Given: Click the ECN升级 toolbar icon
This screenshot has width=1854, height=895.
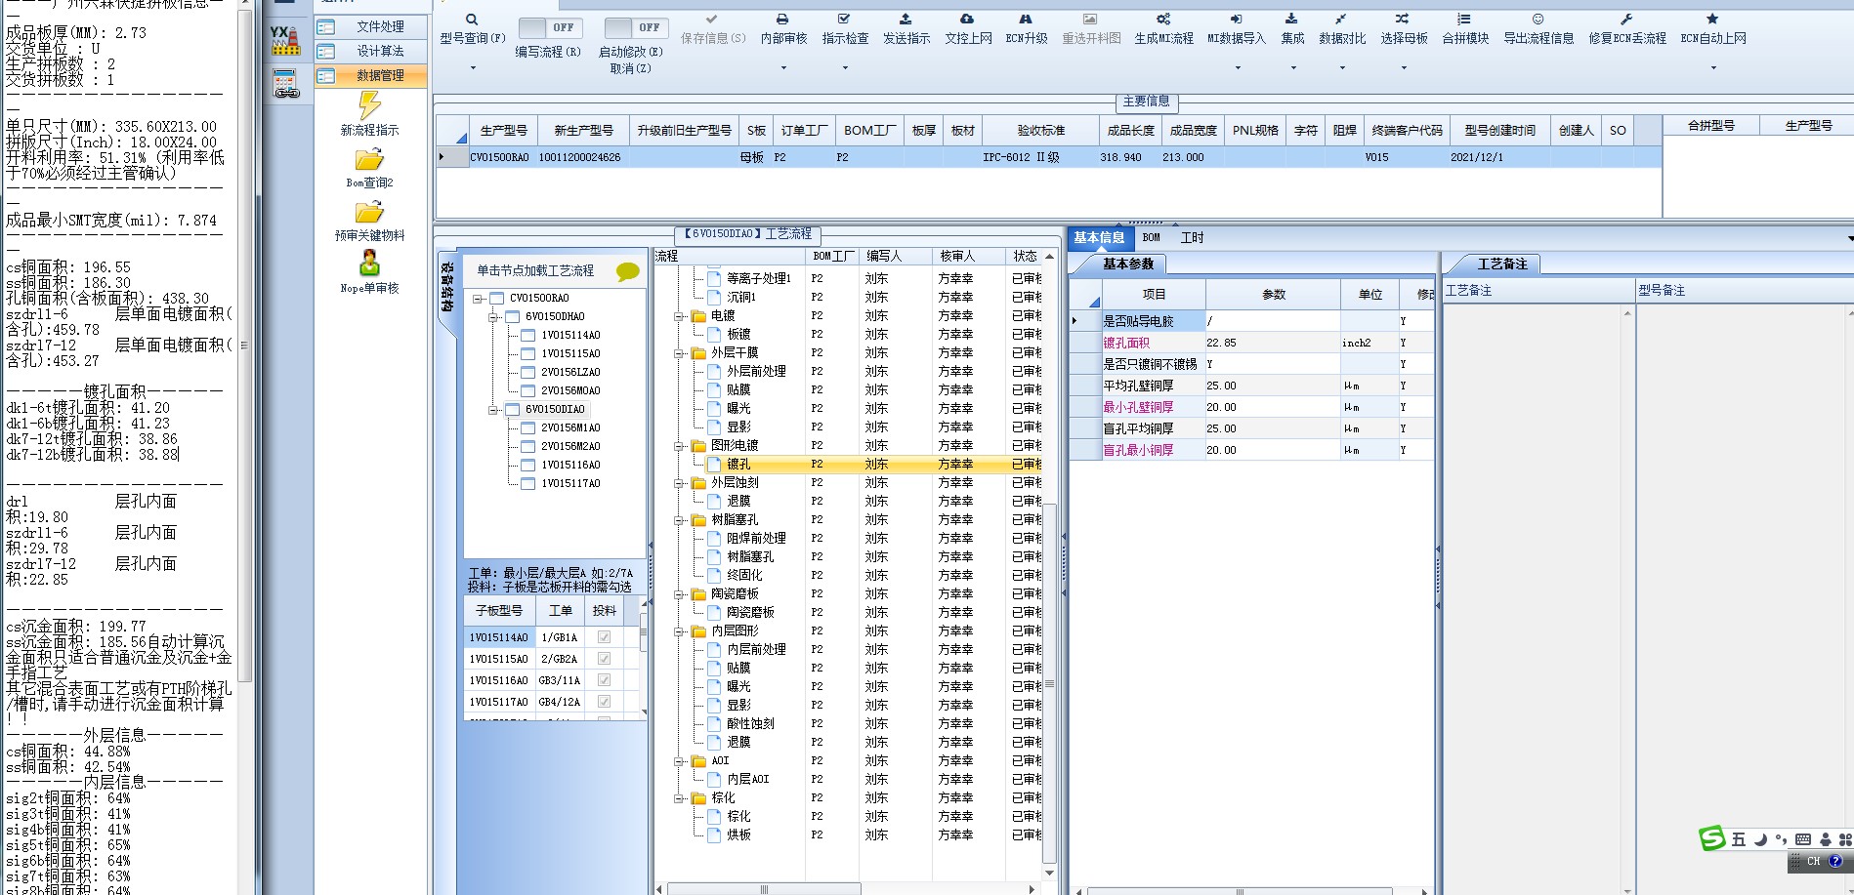Looking at the screenshot, I should pyautogui.click(x=1026, y=20).
